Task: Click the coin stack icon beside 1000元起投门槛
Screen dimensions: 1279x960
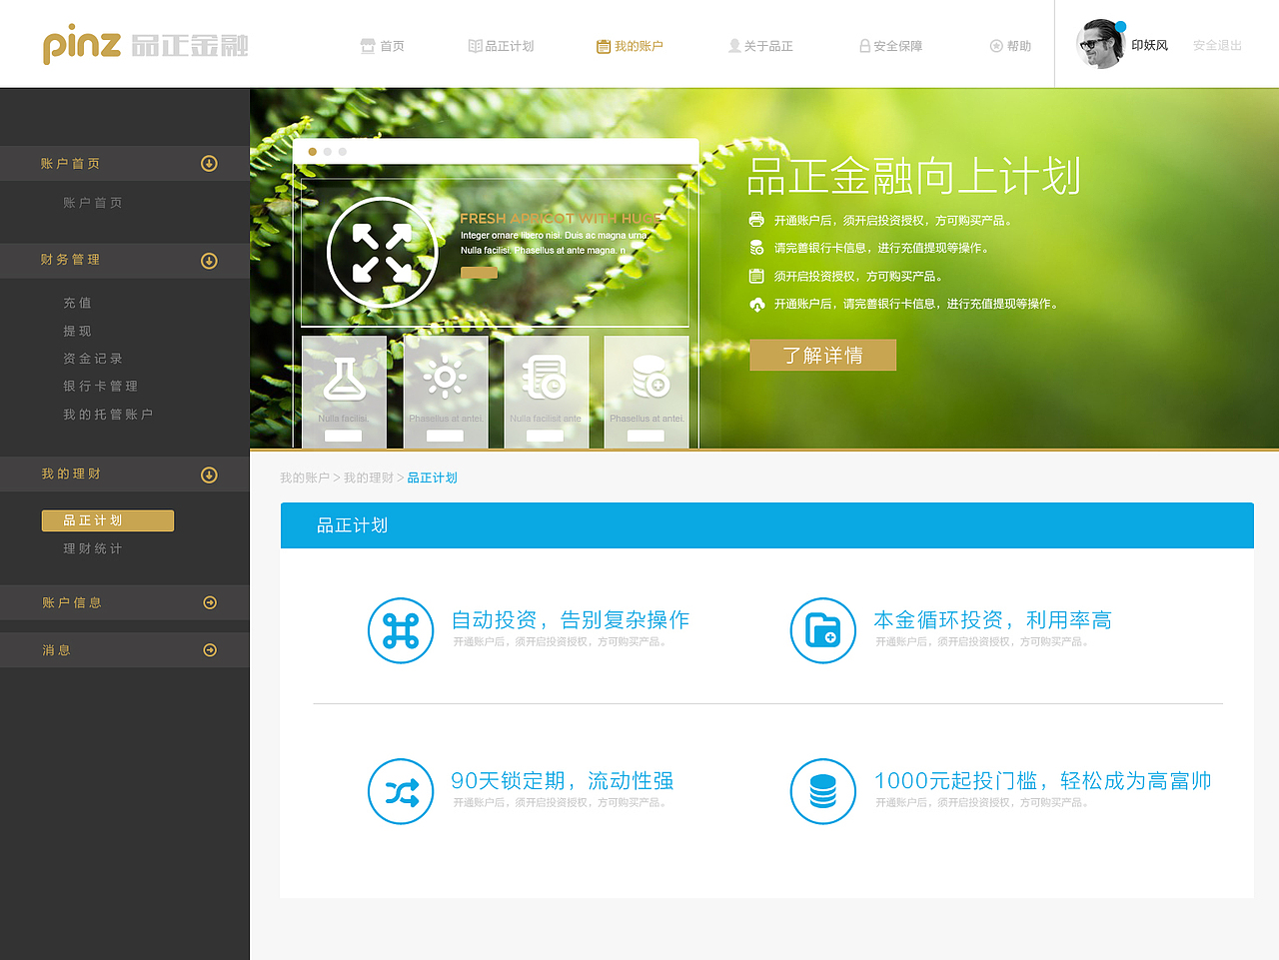Action: tap(822, 792)
